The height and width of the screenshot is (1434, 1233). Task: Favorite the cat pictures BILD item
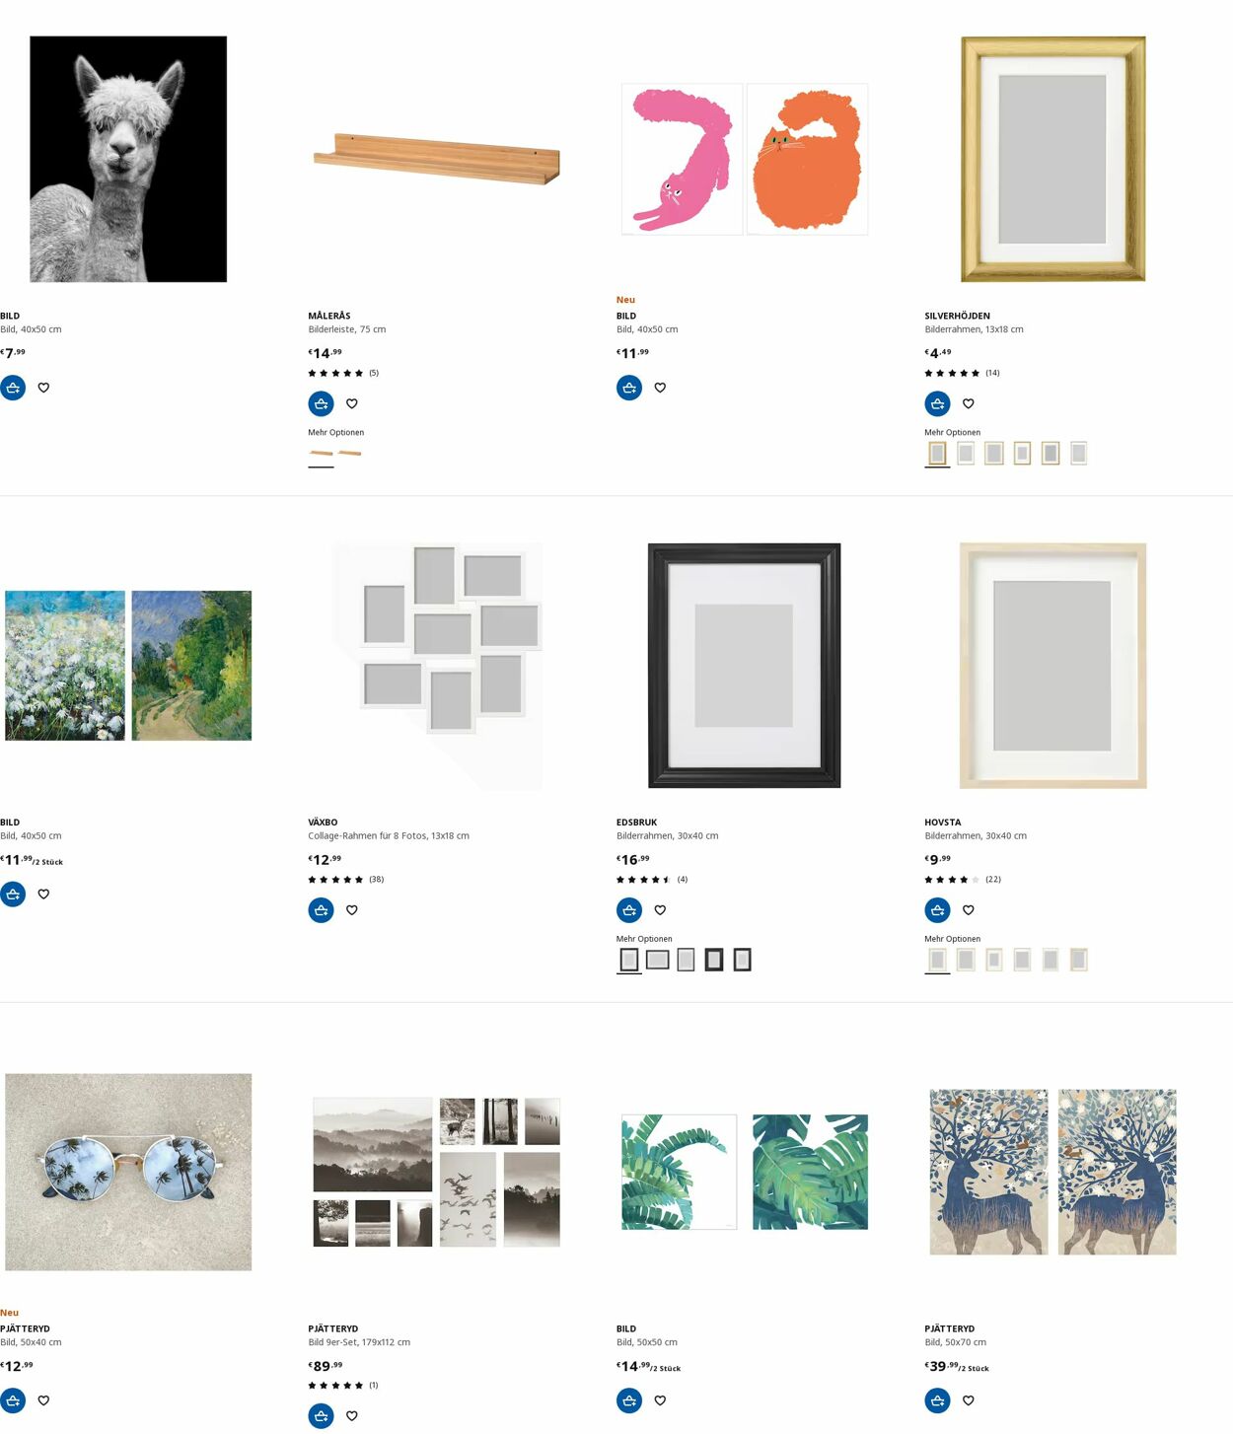(x=661, y=388)
